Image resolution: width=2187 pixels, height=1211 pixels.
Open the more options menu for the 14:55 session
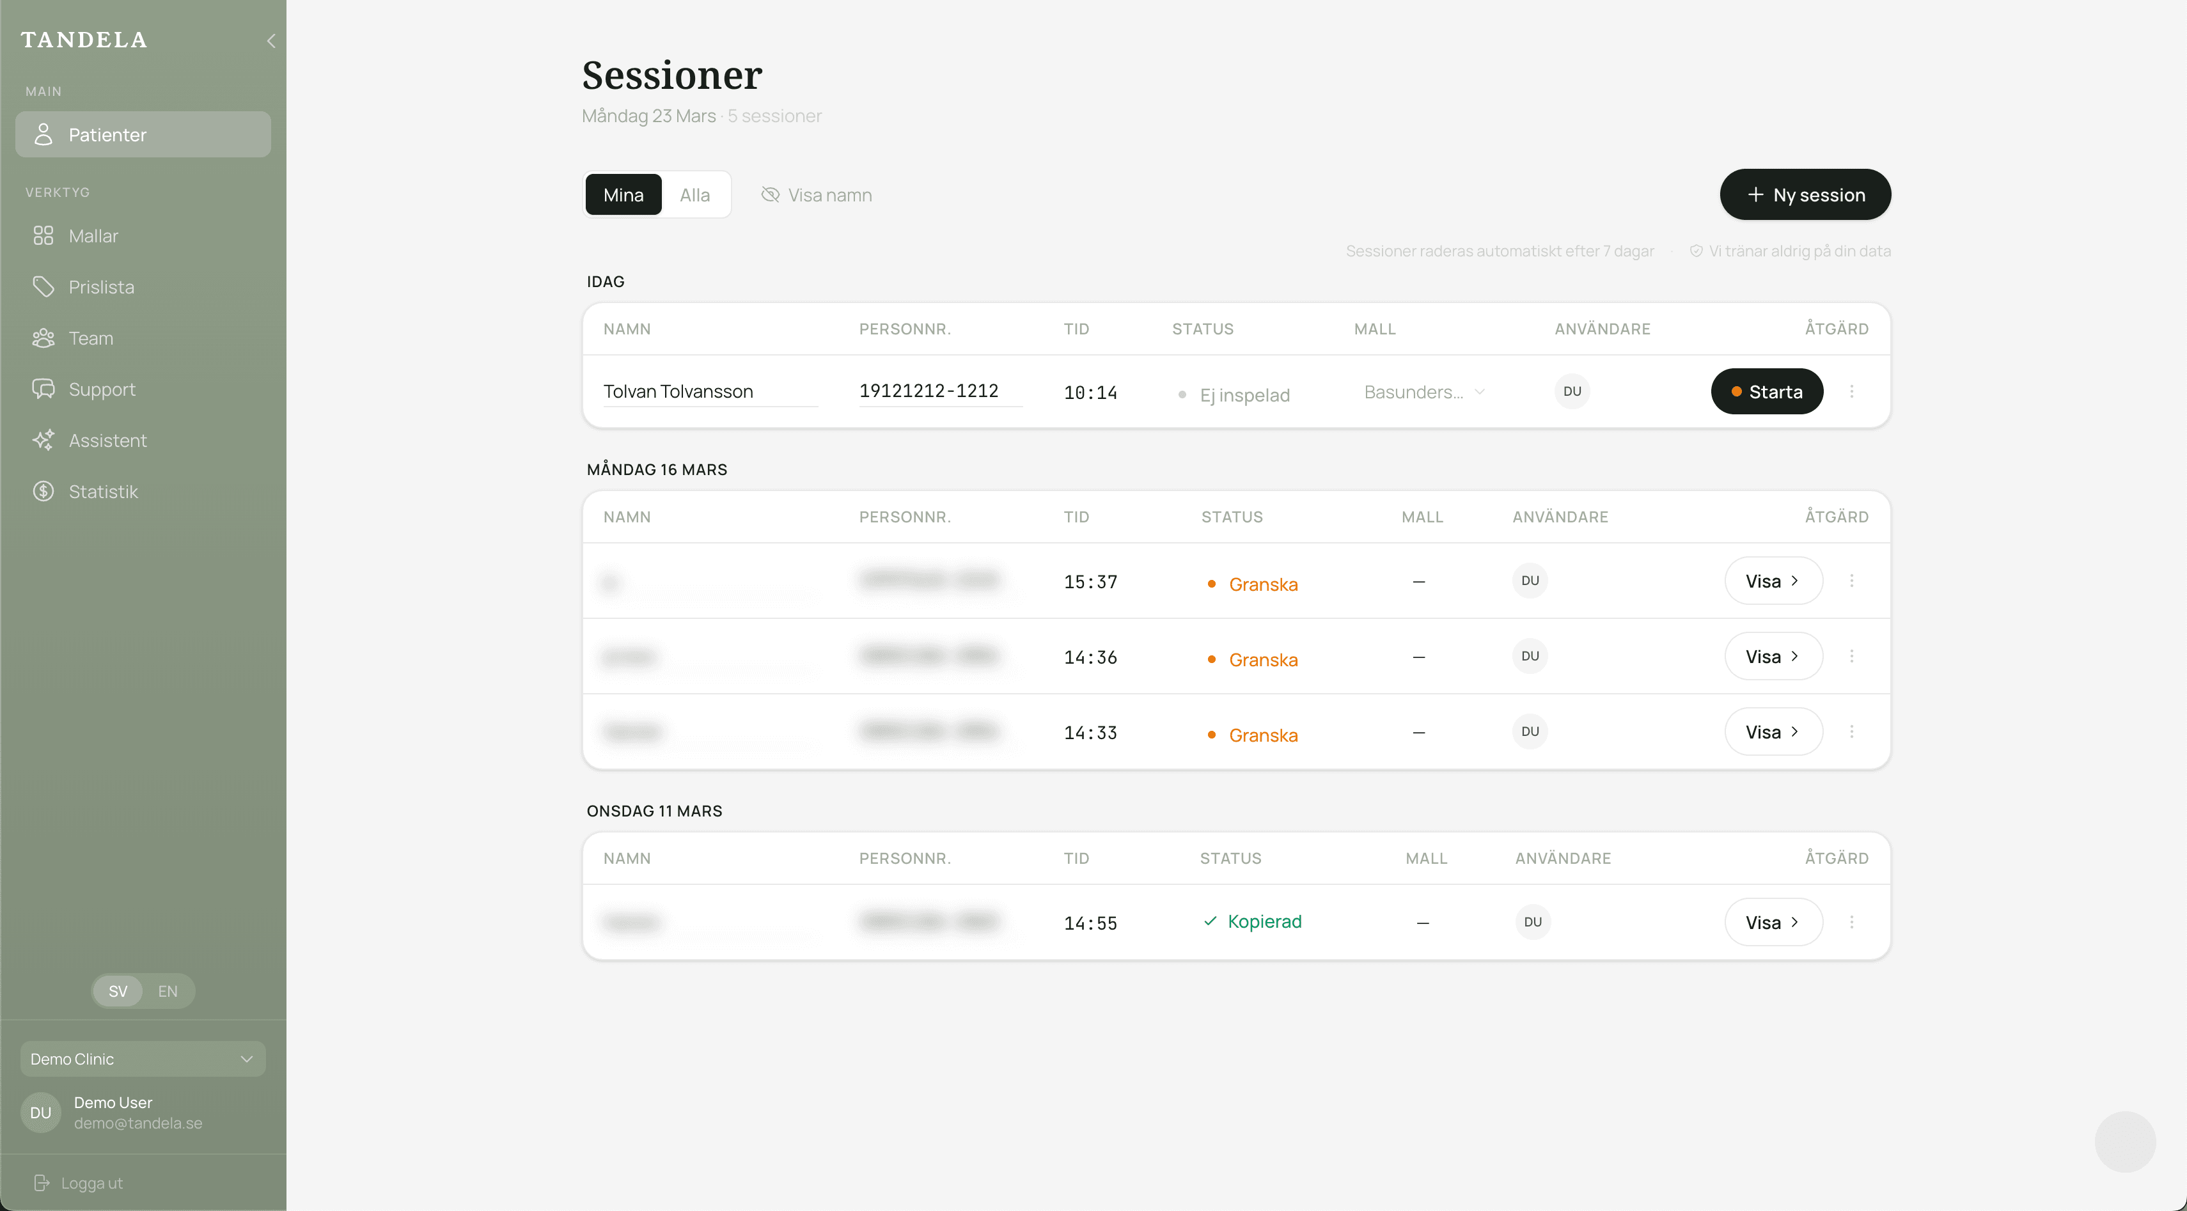[x=1852, y=921]
